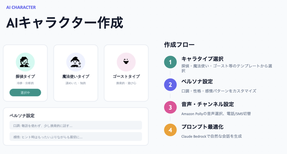Select the 魔法使いタイプ card title
The width and height of the screenshot is (287, 154).
(x=76, y=76)
